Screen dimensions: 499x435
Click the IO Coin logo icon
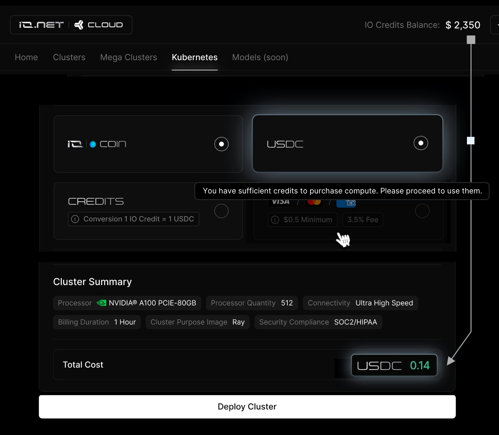[75, 144]
